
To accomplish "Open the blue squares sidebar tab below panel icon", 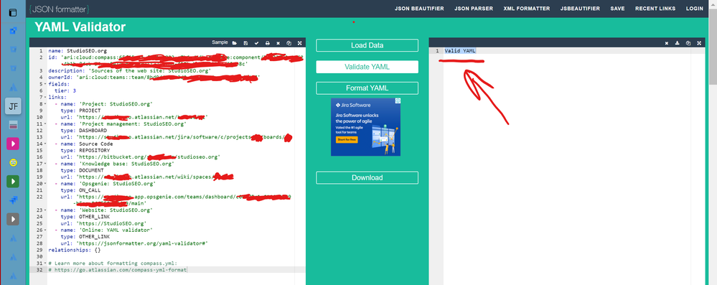I will point(13,31).
